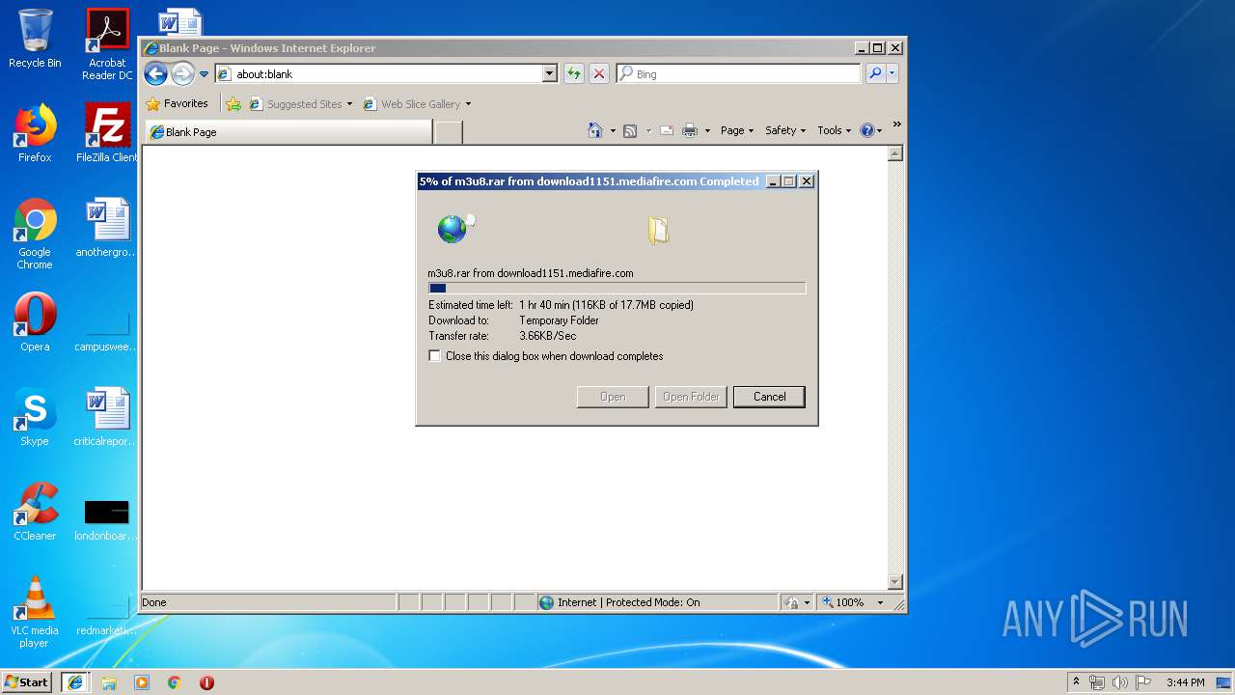Image resolution: width=1235 pixels, height=695 pixels.
Task: Expand search provider options dropdown
Action: click(892, 73)
